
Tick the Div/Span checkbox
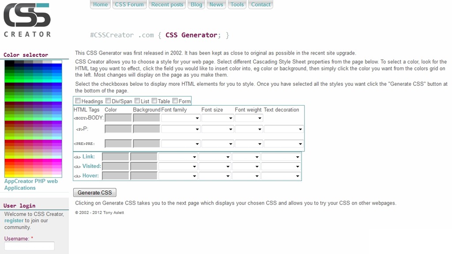point(108,101)
